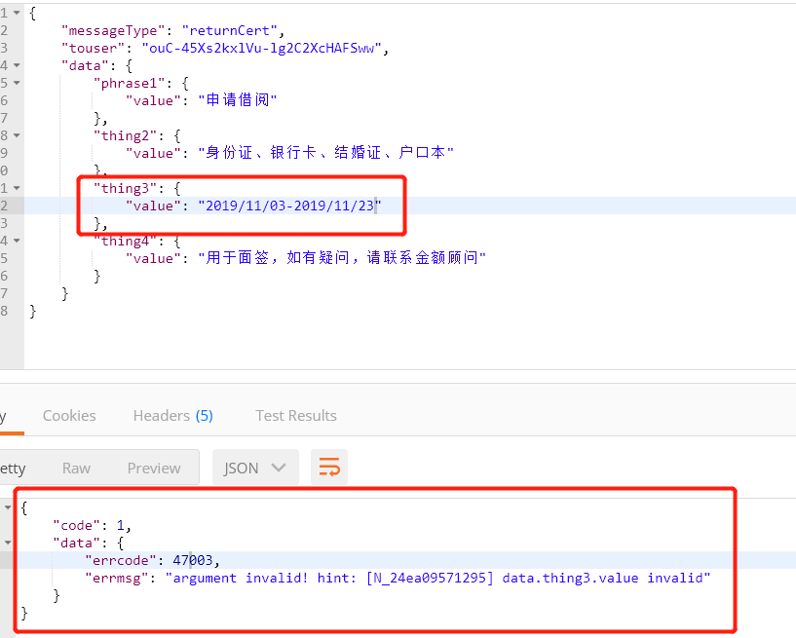Screen dimensions: 796x638
Task: Click the thing3 date range value
Action: pyautogui.click(x=290, y=206)
